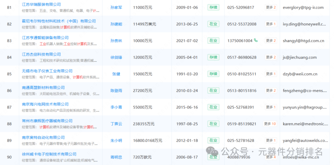Select email karen.mei@medtronic address

[306, 124]
